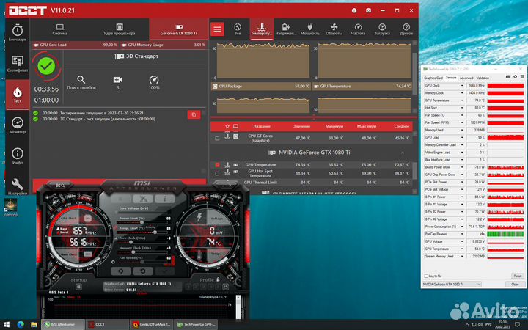Open Hot Spot sensor dropdown in GPU-Z
This screenshot has height=330, width=528.
[462, 108]
